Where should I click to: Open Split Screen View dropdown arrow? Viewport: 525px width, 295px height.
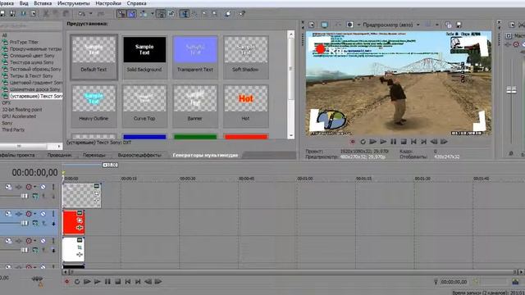click(x=358, y=25)
